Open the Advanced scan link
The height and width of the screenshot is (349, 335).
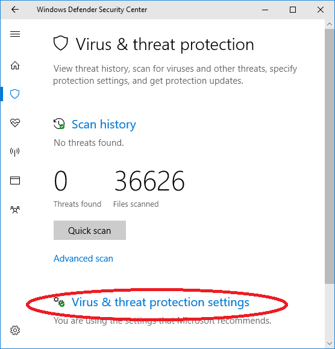(83, 259)
